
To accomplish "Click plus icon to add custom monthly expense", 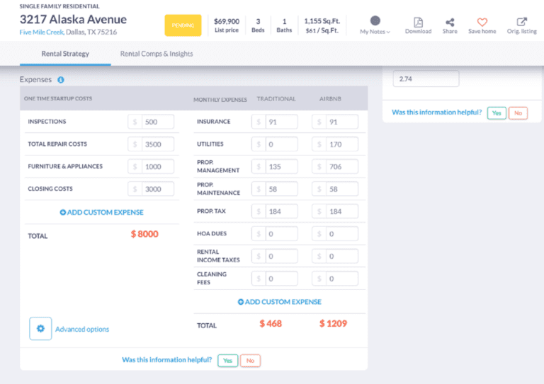I will (242, 302).
